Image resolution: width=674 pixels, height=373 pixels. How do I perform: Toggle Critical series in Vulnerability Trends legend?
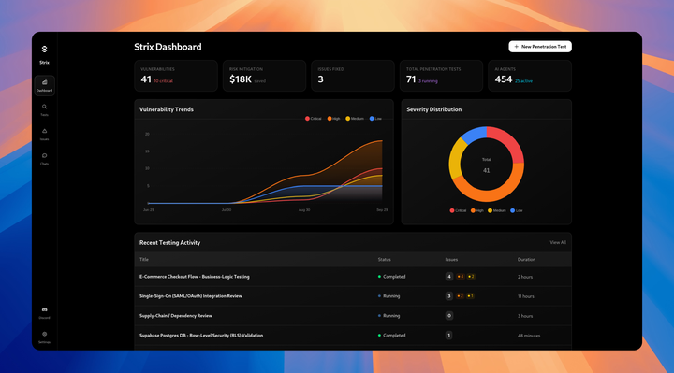click(314, 119)
